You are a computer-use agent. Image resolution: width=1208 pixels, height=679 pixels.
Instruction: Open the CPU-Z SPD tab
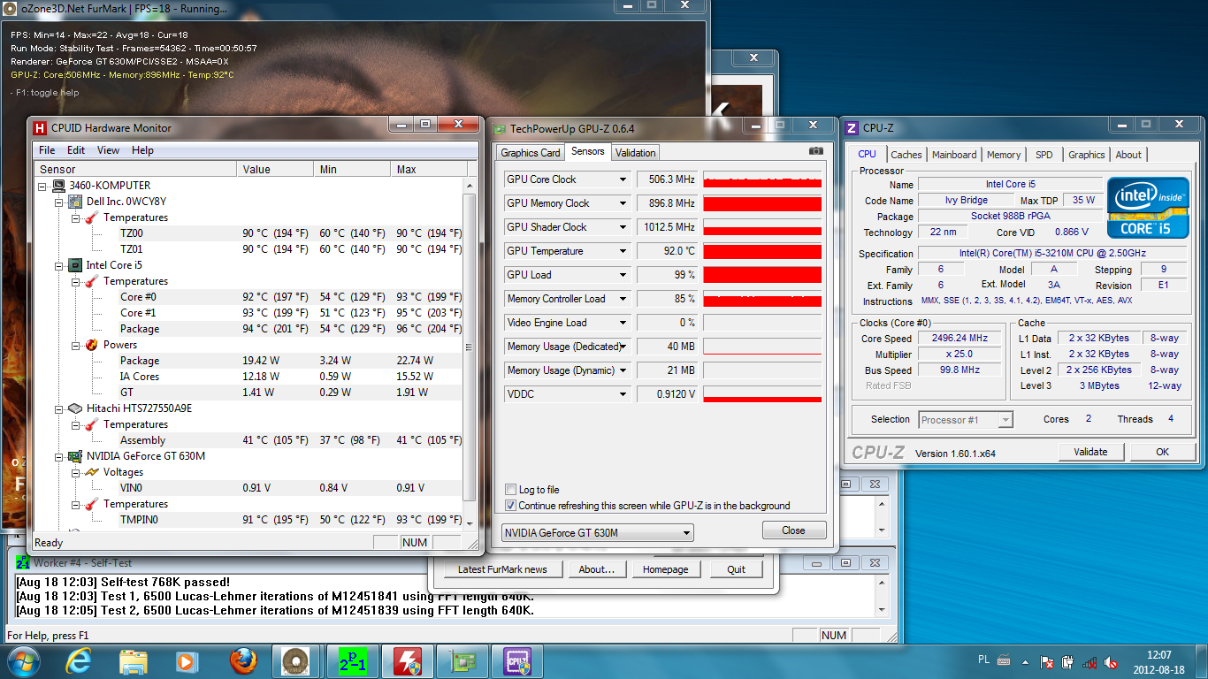[x=1044, y=155]
